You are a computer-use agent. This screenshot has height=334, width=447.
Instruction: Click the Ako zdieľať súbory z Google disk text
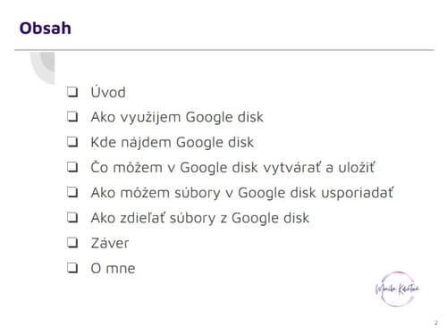(200, 218)
